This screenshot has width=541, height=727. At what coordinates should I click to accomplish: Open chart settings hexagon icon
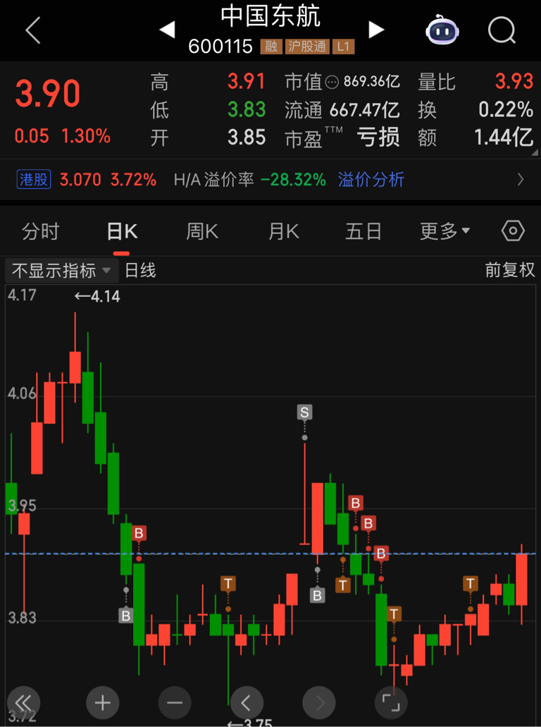[514, 231]
